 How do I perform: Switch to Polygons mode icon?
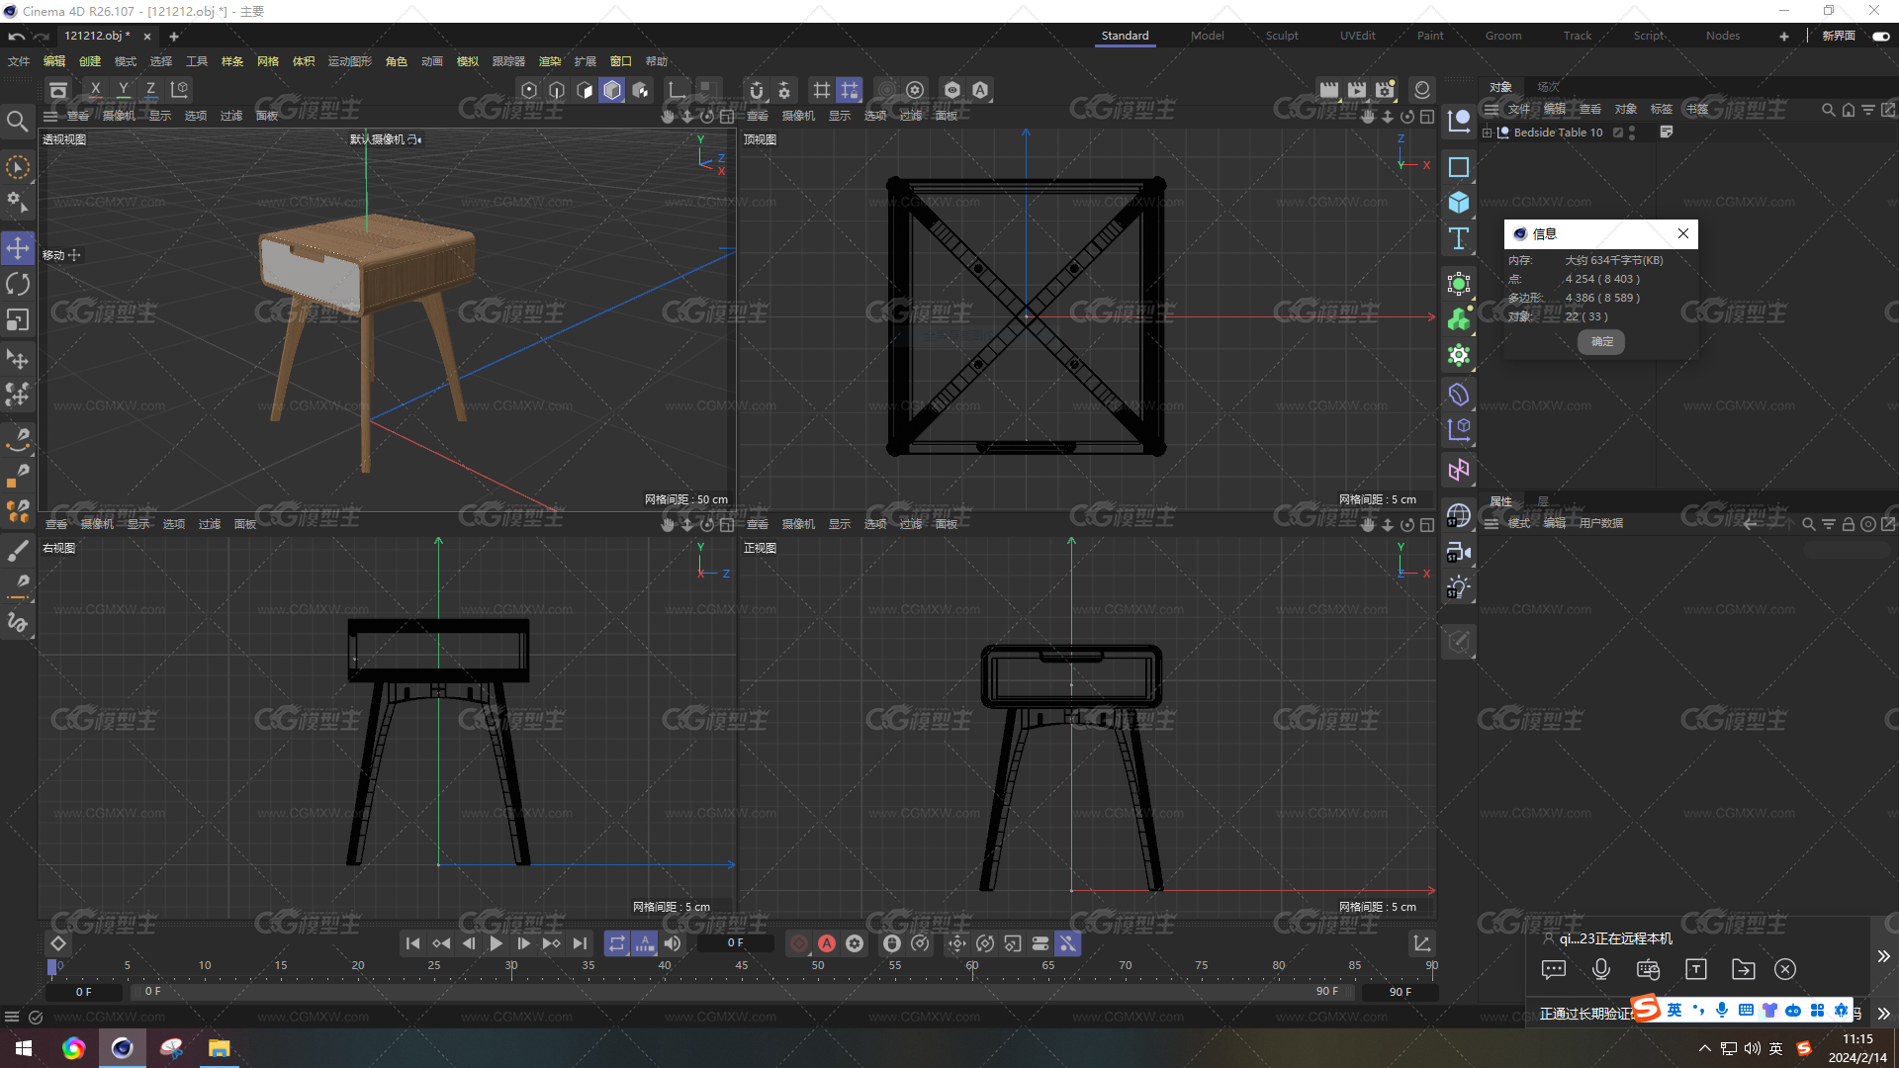585,90
